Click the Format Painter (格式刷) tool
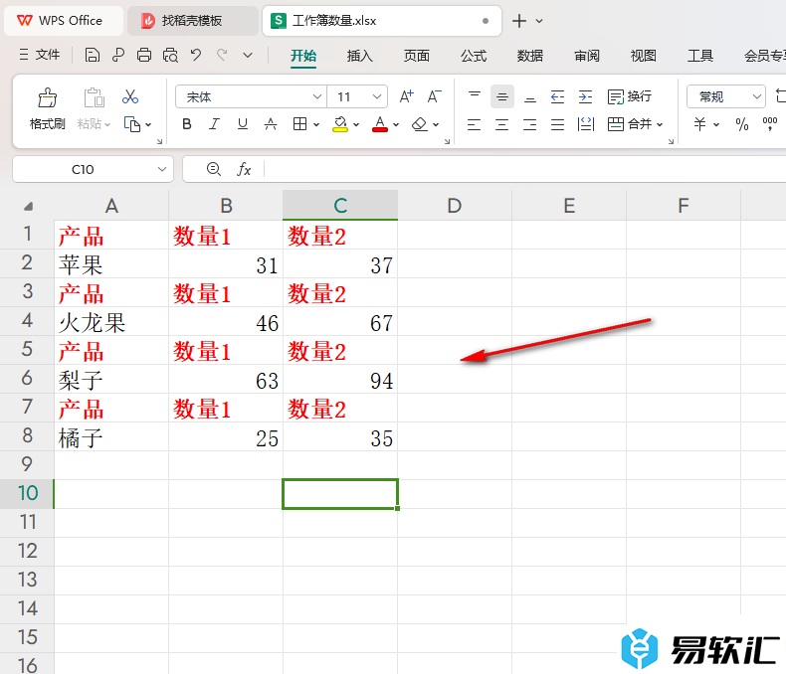This screenshot has width=786, height=674. (x=47, y=109)
